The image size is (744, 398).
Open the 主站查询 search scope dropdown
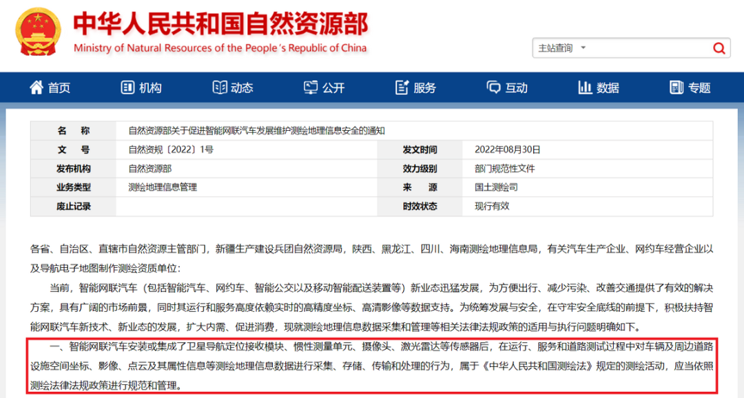(562, 48)
